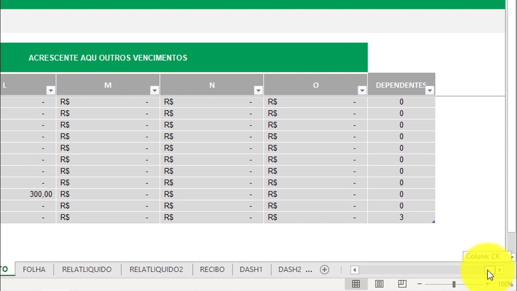
Task: Open filter dropdown for column M
Action: pos(154,91)
